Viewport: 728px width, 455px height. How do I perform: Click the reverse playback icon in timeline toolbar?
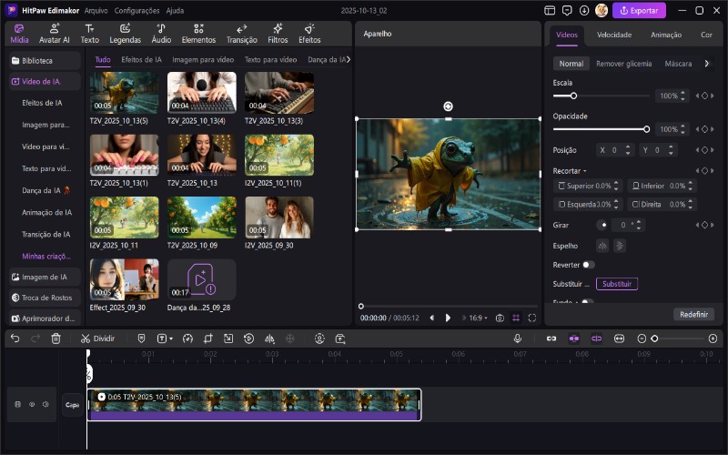248,339
